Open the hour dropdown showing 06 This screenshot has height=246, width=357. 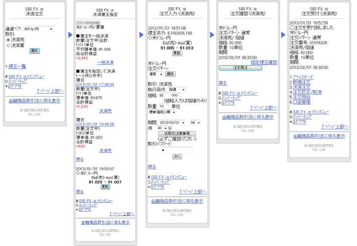(195, 123)
